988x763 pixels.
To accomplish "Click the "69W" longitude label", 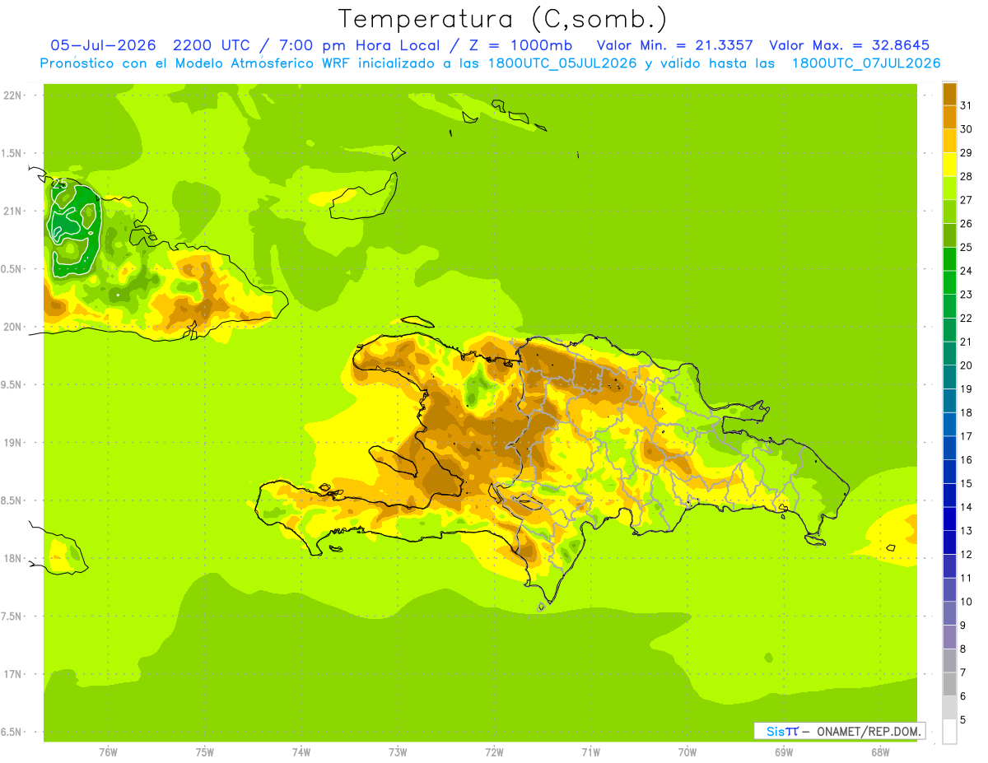I will click(x=784, y=751).
